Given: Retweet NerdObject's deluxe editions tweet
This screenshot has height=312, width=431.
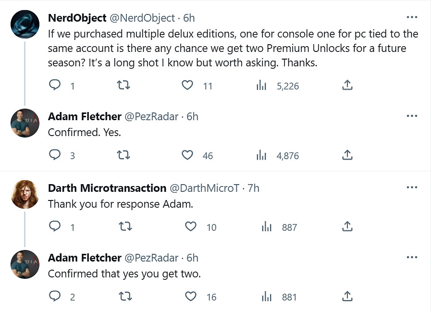Looking at the screenshot, I should point(124,86).
